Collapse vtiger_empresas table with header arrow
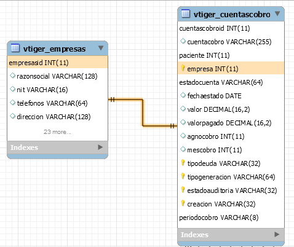The width and height of the screenshot is (294, 247). 101,48
